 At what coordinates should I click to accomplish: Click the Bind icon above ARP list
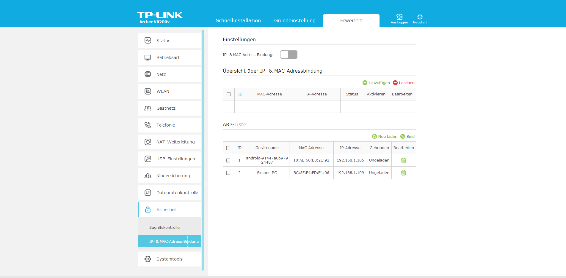pyautogui.click(x=403, y=136)
